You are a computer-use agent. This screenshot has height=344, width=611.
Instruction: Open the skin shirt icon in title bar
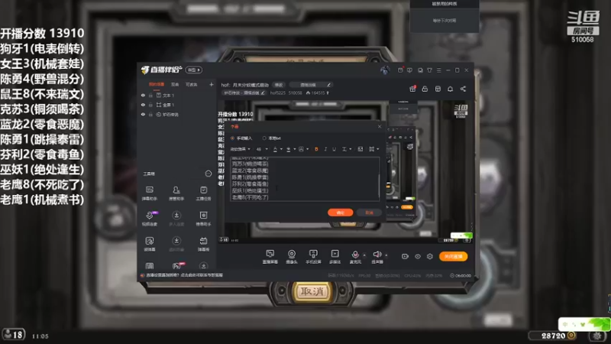[429, 70]
